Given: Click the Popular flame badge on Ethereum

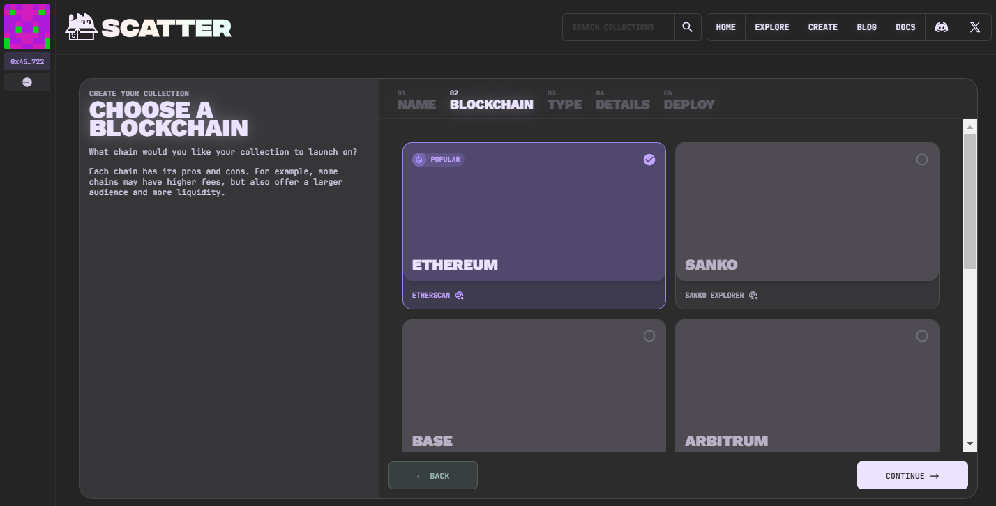Looking at the screenshot, I should click(x=438, y=160).
